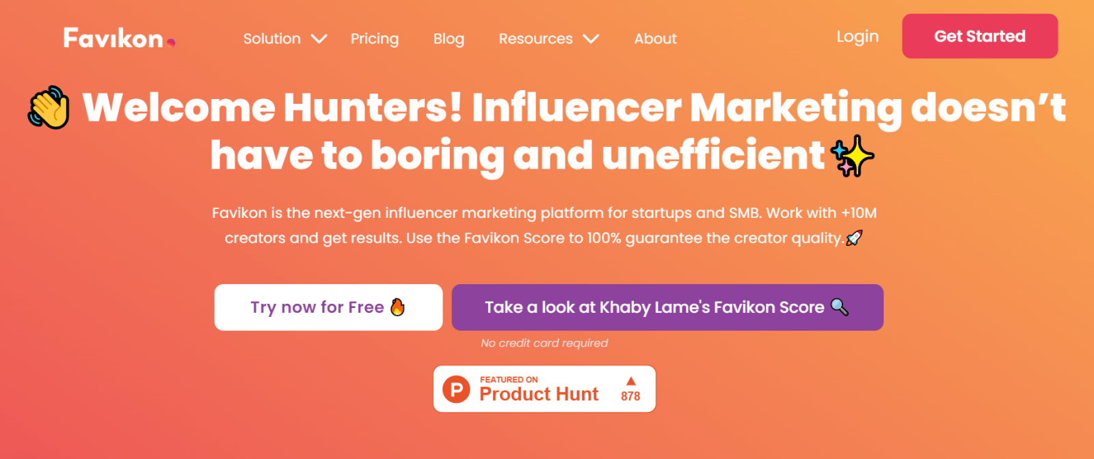1094x459 pixels.
Task: Open the Resources menu
Action: (x=535, y=39)
